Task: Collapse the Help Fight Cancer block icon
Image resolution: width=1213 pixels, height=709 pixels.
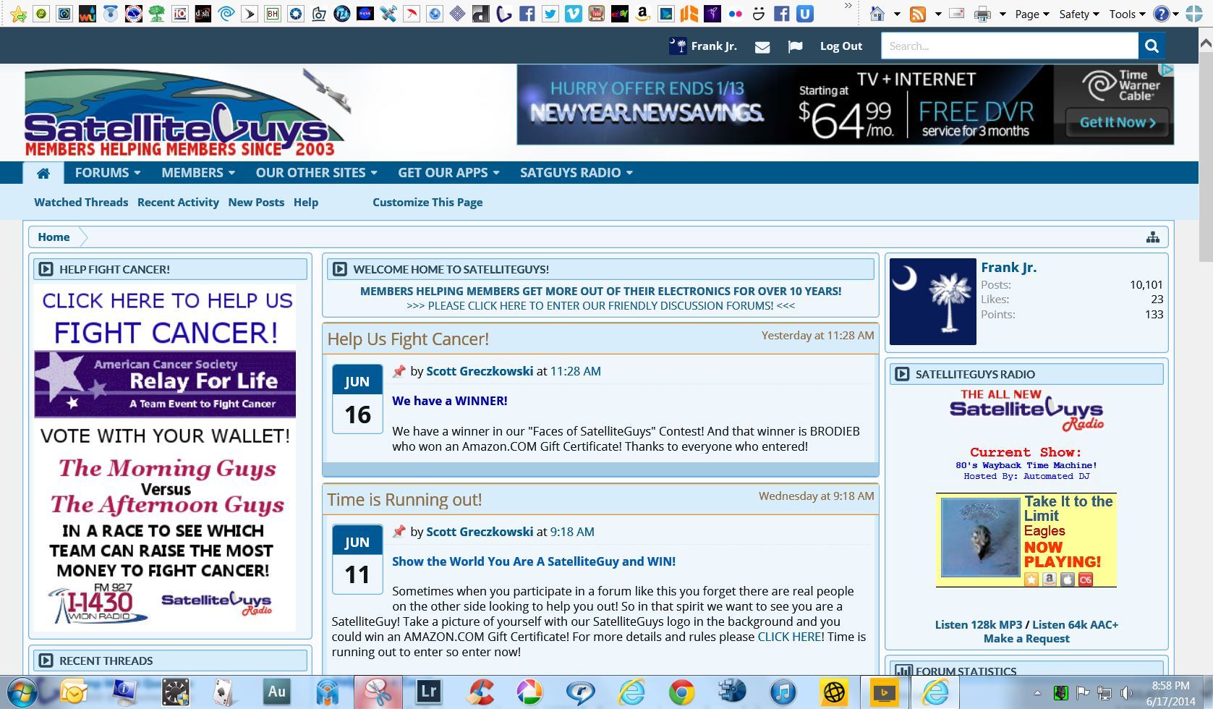Action: coord(46,269)
